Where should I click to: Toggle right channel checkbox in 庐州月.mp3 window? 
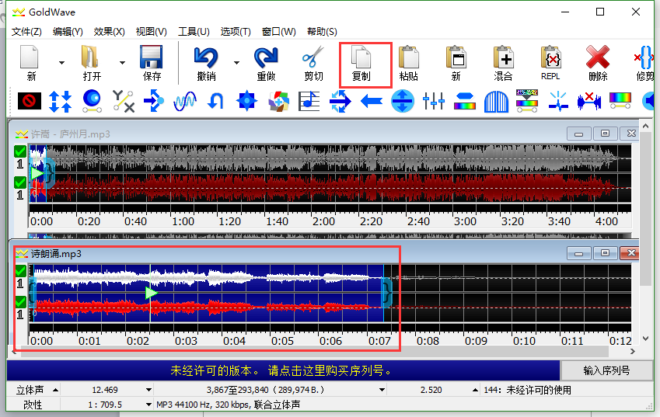pyautogui.click(x=19, y=182)
